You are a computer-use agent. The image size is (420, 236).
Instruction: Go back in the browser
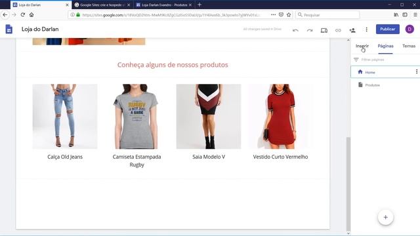click(5, 14)
